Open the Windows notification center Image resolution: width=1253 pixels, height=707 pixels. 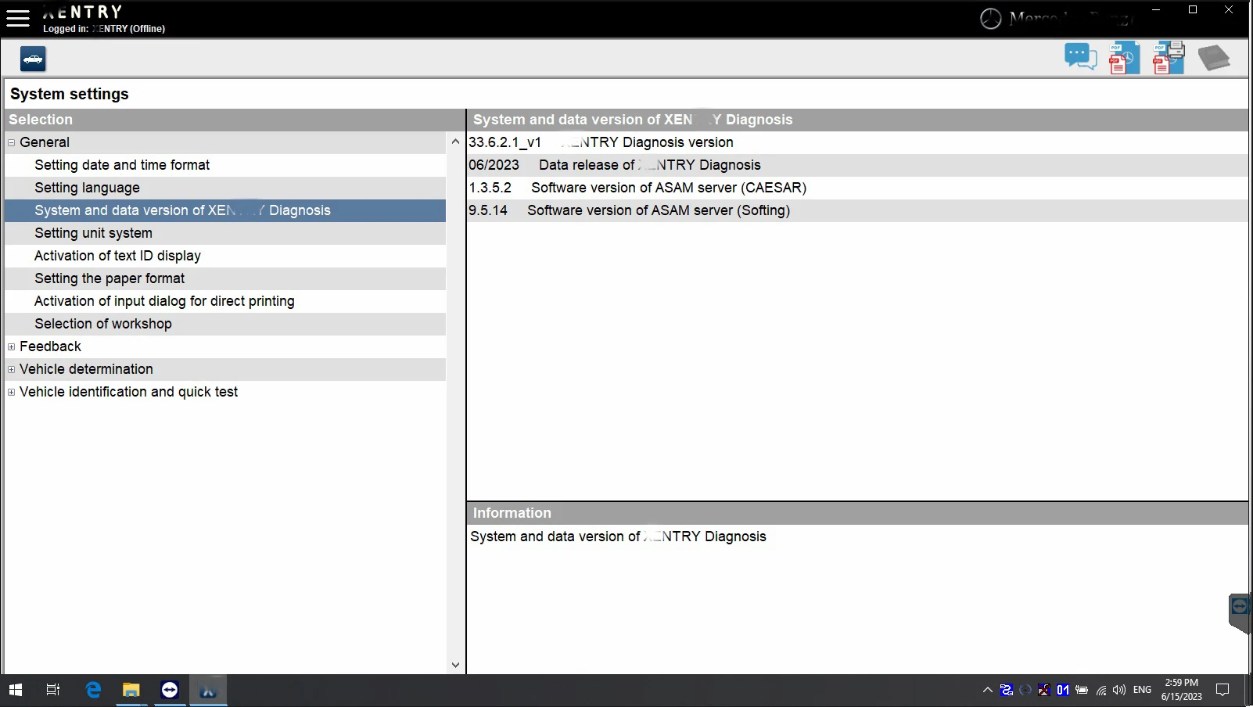pyautogui.click(x=1222, y=690)
